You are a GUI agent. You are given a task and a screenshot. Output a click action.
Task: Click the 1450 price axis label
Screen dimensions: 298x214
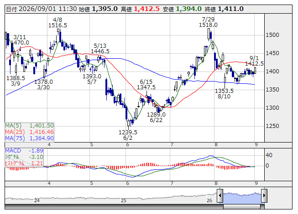click(x=272, y=53)
